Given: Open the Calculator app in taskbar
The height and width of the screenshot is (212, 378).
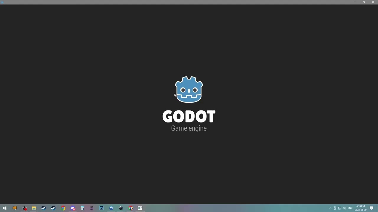Looking at the screenshot, I should click(x=82, y=208).
